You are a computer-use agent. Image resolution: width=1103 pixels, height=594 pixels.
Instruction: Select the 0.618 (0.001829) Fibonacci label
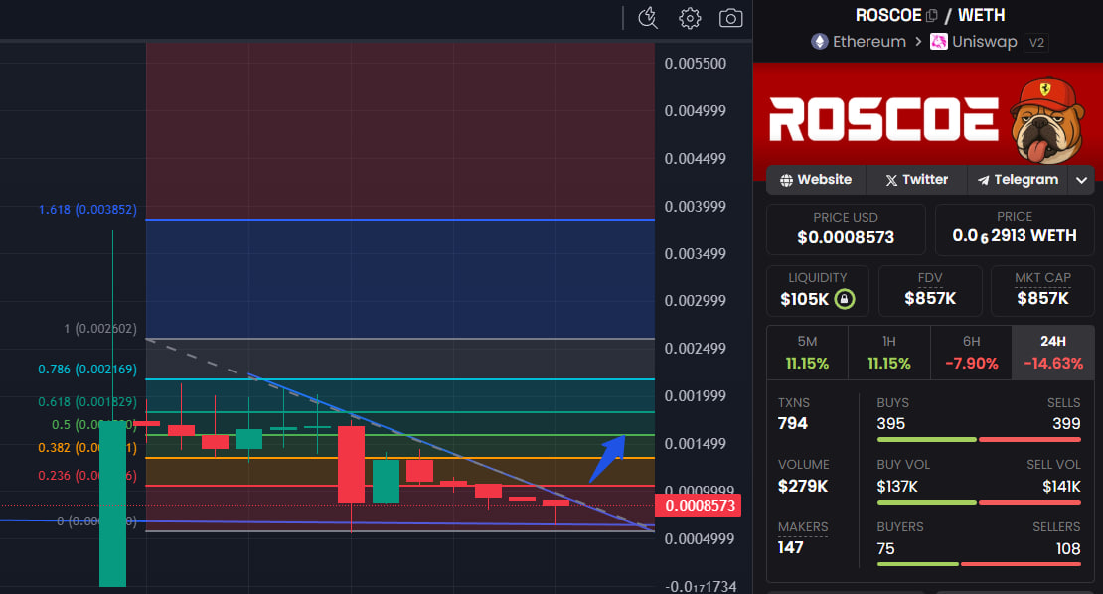[87, 402]
